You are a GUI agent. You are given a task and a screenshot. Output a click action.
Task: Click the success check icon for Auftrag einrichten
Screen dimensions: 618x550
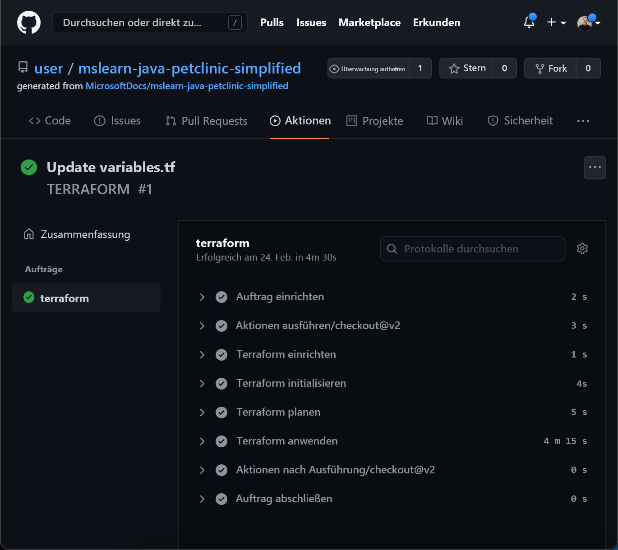221,297
